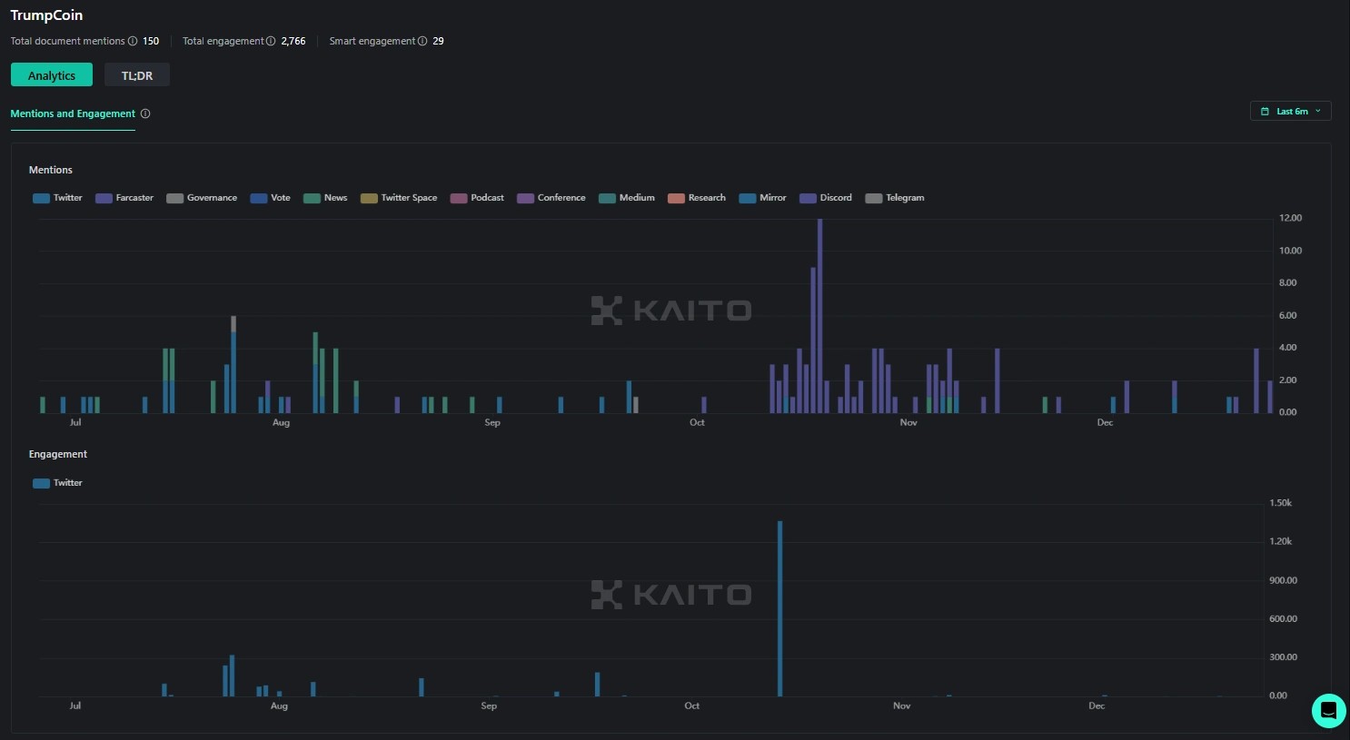This screenshot has width=1350, height=740.
Task: Toggle Twitter series in Engagement legend
Action: 58,483
